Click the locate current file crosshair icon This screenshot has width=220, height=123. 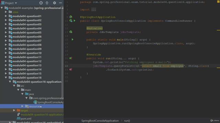41,3
